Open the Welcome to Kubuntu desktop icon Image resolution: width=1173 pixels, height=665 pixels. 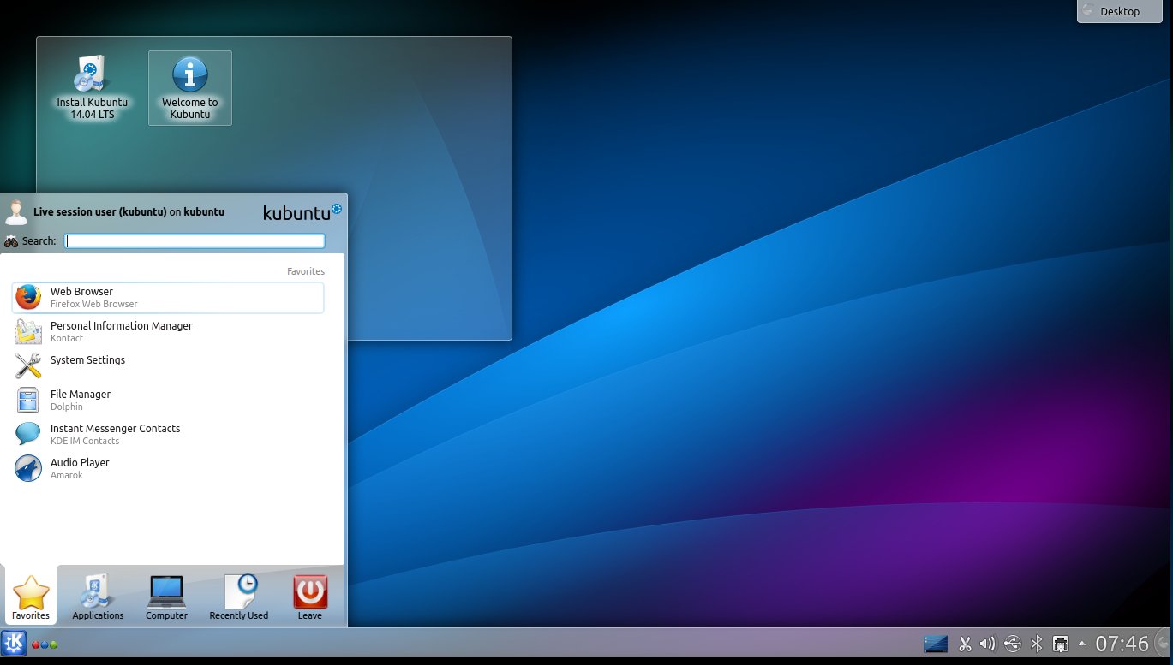point(190,88)
